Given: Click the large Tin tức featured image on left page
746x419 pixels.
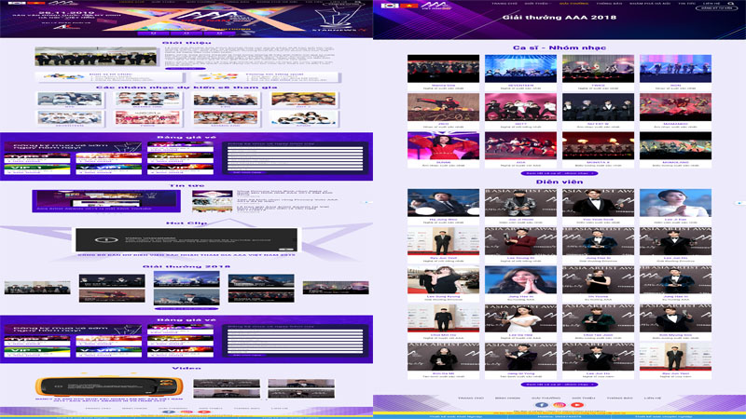Looking at the screenshot, I should click(x=106, y=201).
